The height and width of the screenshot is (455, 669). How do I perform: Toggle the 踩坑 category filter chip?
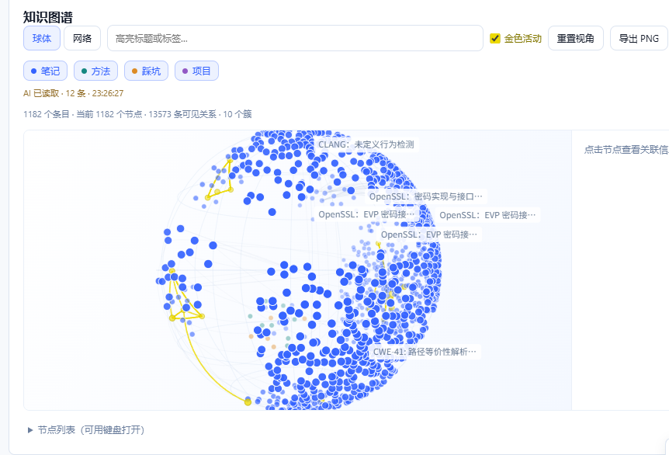click(x=146, y=71)
